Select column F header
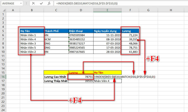Screen dimensions: 188x112 click(x=130, y=10)
